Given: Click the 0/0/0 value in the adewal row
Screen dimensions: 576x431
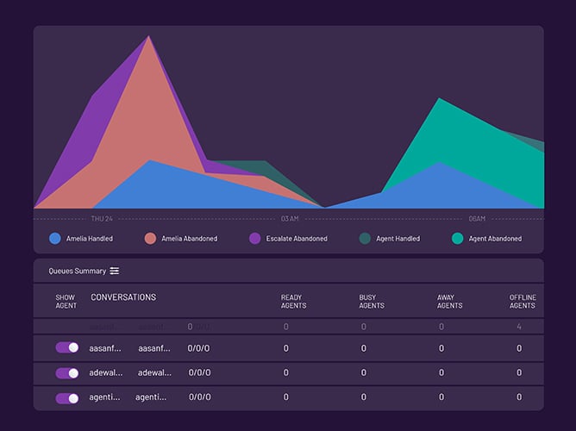Looking at the screenshot, I should 199,373.
